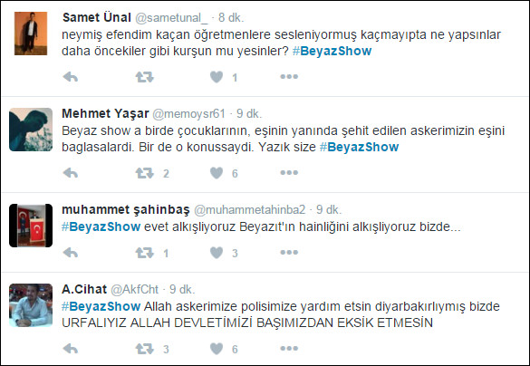This screenshot has height=366, width=530.
Task: Retweet Samet Ünal's tweet
Action: click(145, 77)
